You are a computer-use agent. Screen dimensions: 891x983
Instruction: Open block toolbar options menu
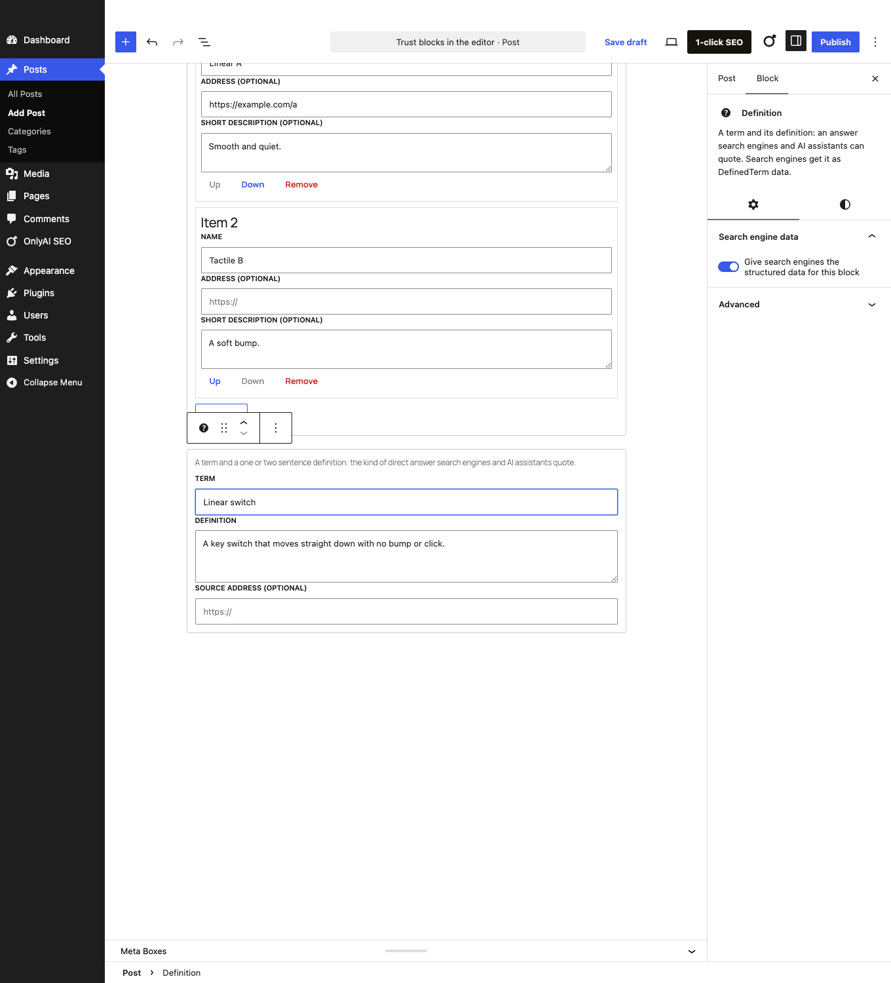(276, 428)
